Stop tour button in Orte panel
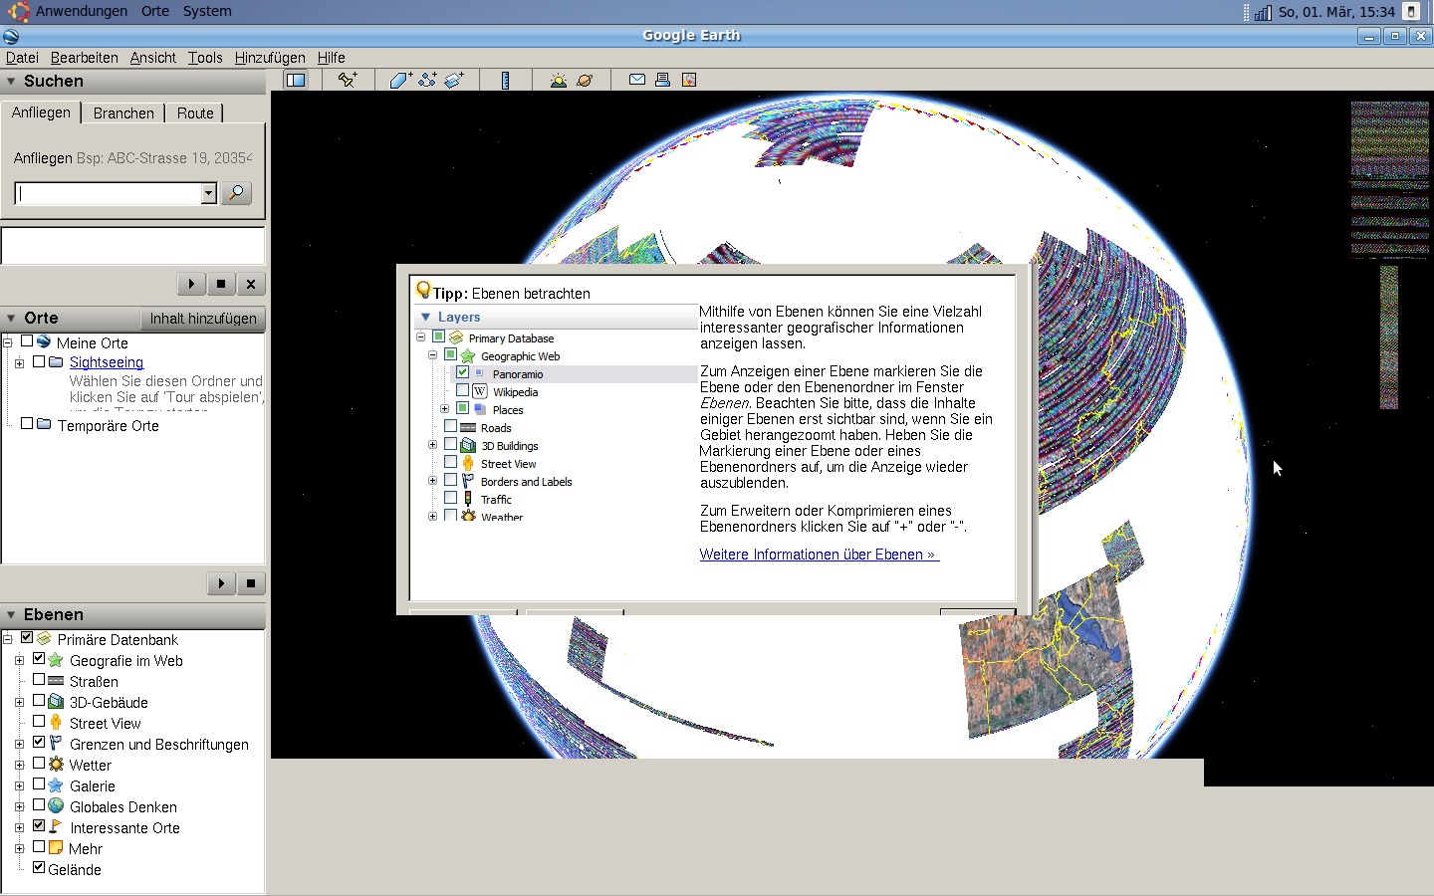Screen dimensions: 1434x896 pos(251,583)
